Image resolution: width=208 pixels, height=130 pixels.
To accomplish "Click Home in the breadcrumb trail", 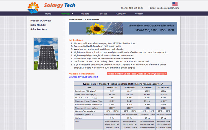I will 71,19.
